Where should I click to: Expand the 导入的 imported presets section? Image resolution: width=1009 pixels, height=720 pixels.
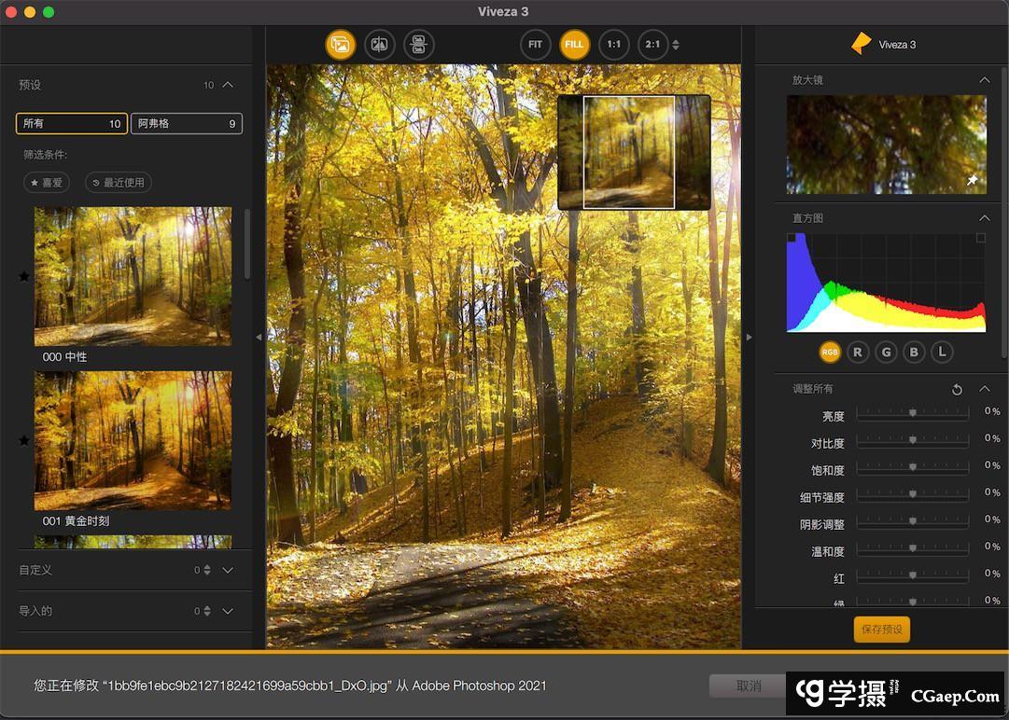pos(228,611)
